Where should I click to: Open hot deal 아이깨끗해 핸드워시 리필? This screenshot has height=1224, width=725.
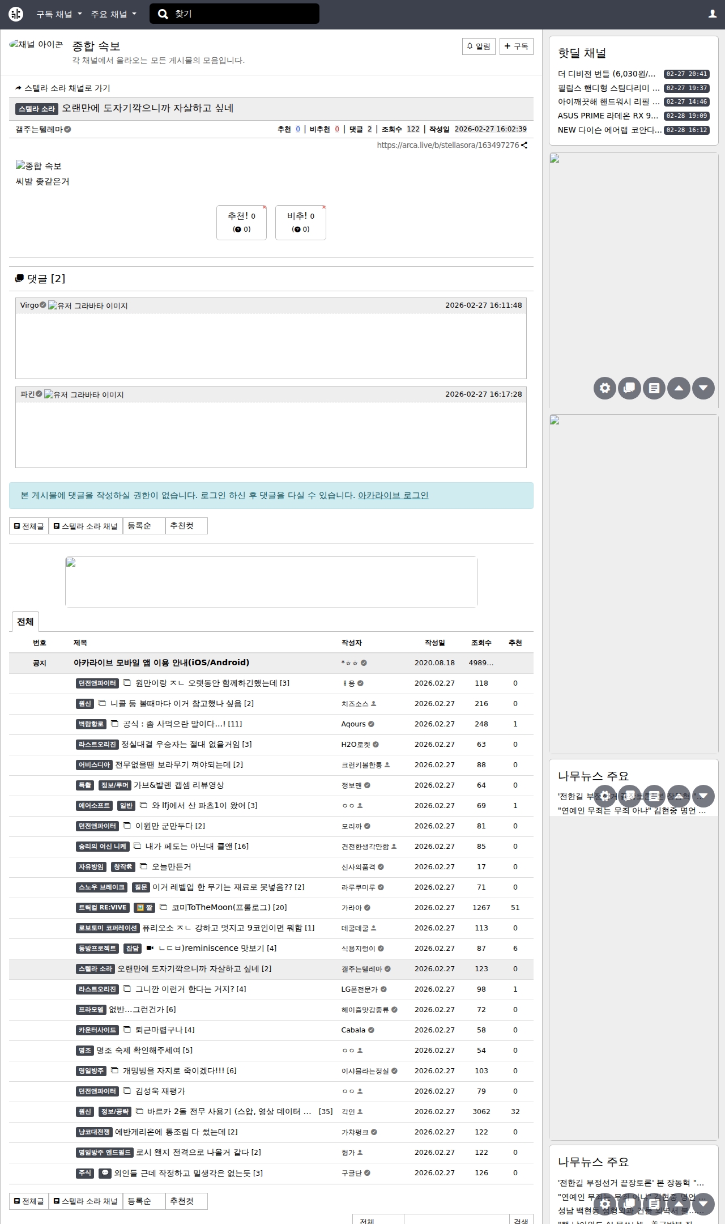click(x=608, y=101)
